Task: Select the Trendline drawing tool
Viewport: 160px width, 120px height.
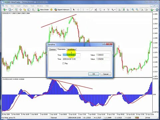Action: point(92,10)
